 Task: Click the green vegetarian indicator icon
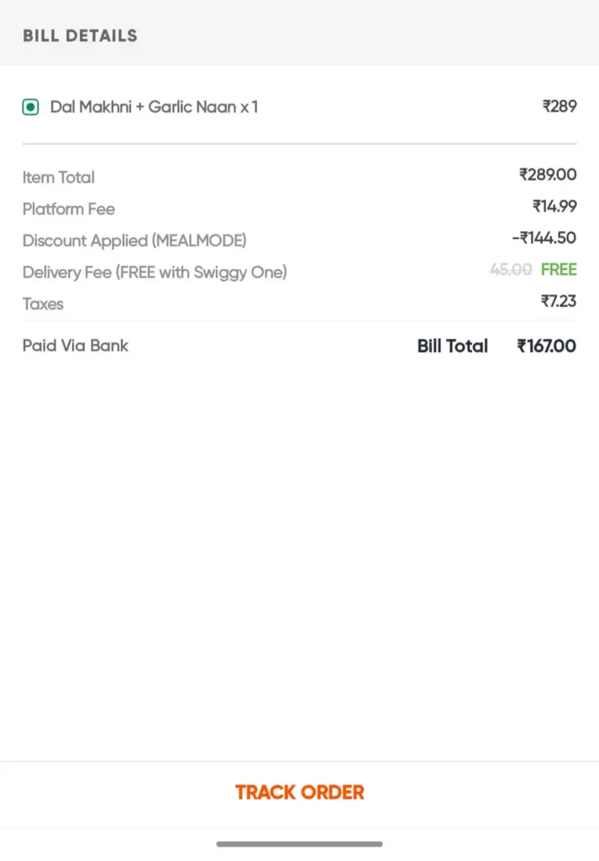coord(31,108)
